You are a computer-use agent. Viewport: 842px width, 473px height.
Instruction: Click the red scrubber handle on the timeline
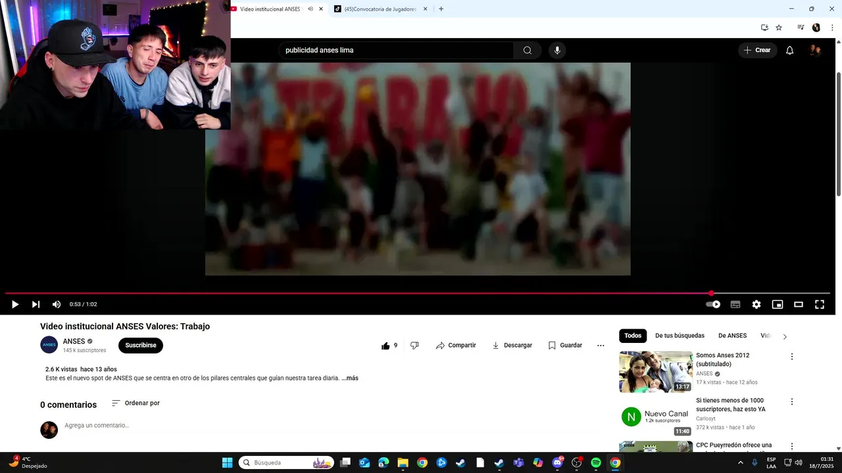pos(711,293)
